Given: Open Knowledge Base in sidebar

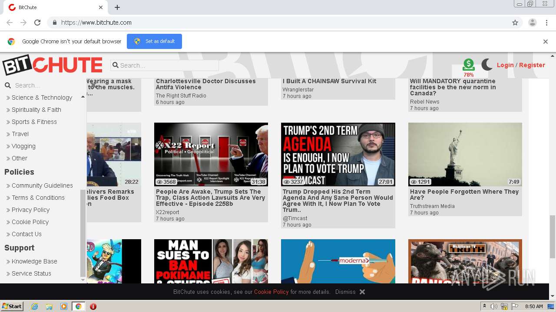Looking at the screenshot, I should point(34,261).
